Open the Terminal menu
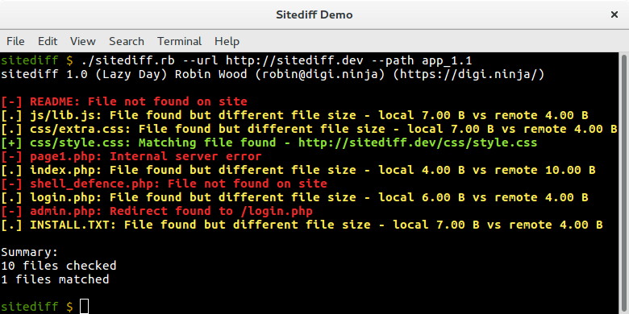Viewport: 629px width, 314px height. 179,41
